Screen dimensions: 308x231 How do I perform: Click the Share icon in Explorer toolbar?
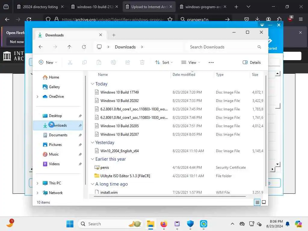tap(128, 63)
